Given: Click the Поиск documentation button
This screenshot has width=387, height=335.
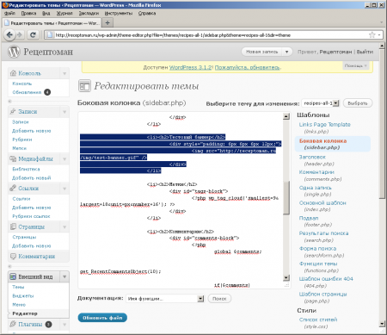Looking at the screenshot, I should click(x=219, y=299).
